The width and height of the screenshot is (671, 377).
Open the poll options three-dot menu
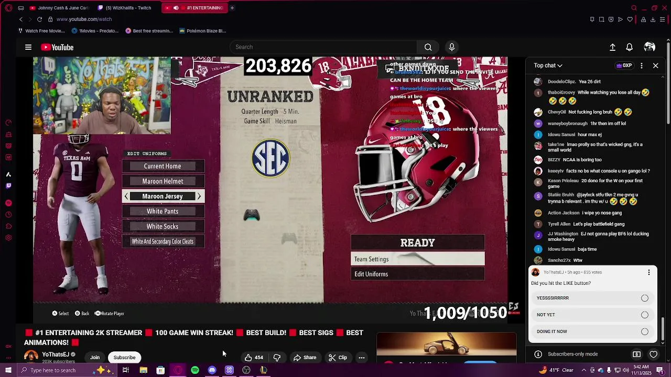(x=649, y=272)
